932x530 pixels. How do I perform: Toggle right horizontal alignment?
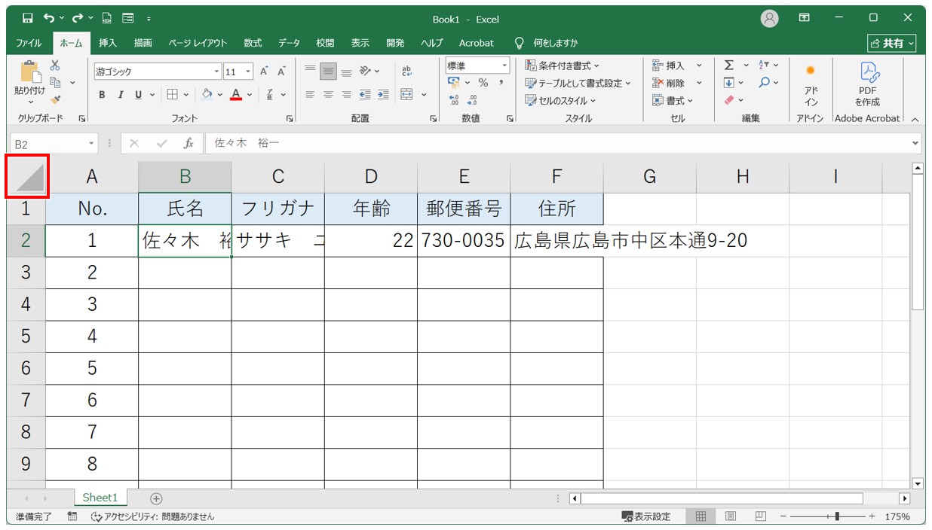(346, 95)
